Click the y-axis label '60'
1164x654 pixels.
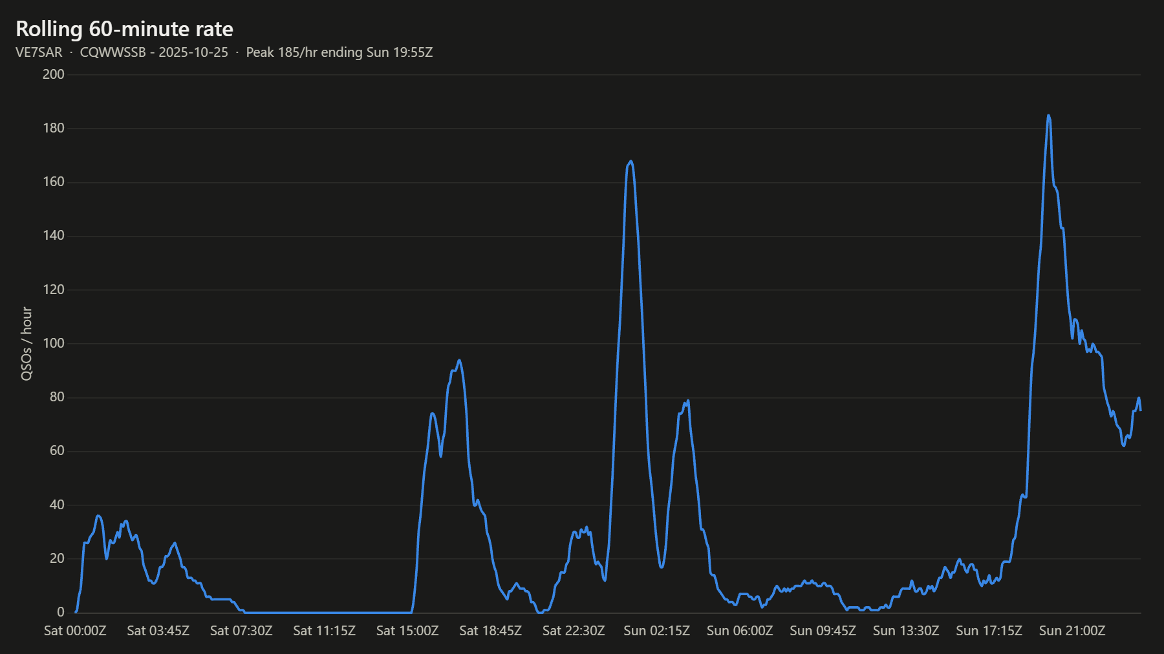coord(57,450)
